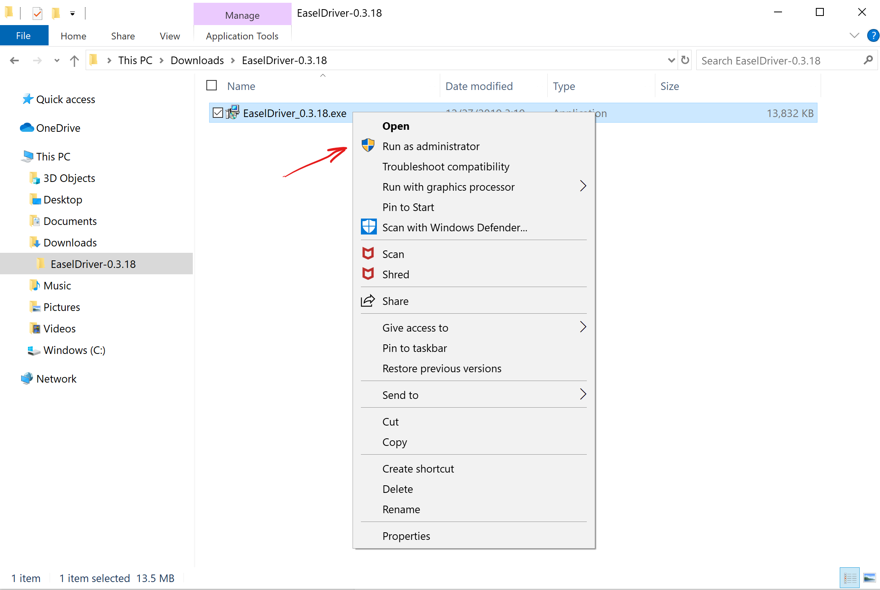Image resolution: width=880 pixels, height=590 pixels.
Task: Uncheck the EaselDriver_0.3.18.exe checkbox
Action: click(x=218, y=113)
